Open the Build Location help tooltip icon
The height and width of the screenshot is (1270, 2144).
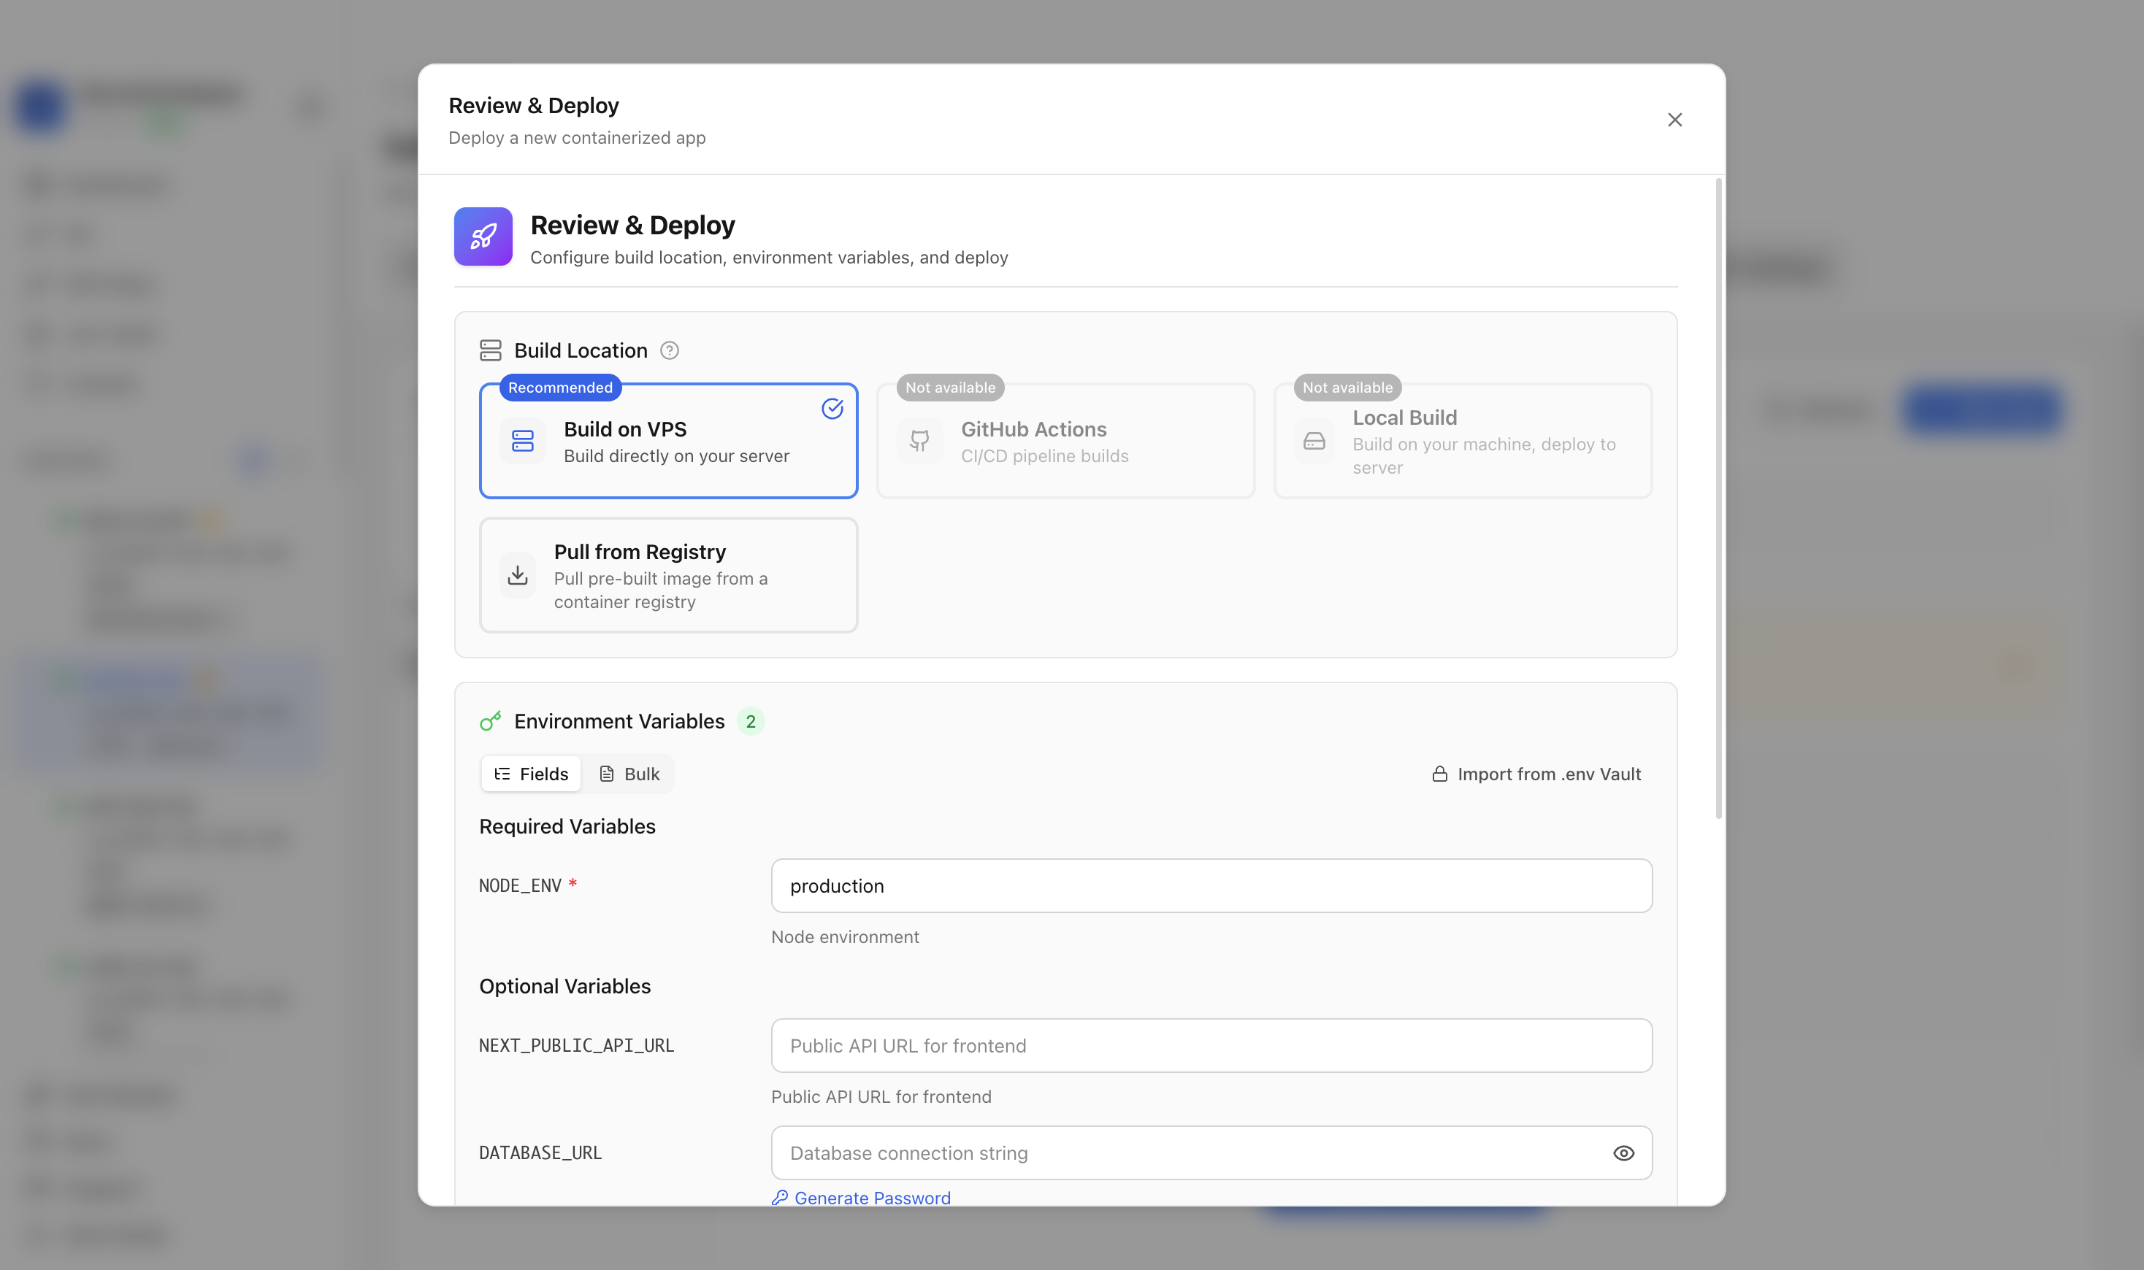[x=670, y=350]
